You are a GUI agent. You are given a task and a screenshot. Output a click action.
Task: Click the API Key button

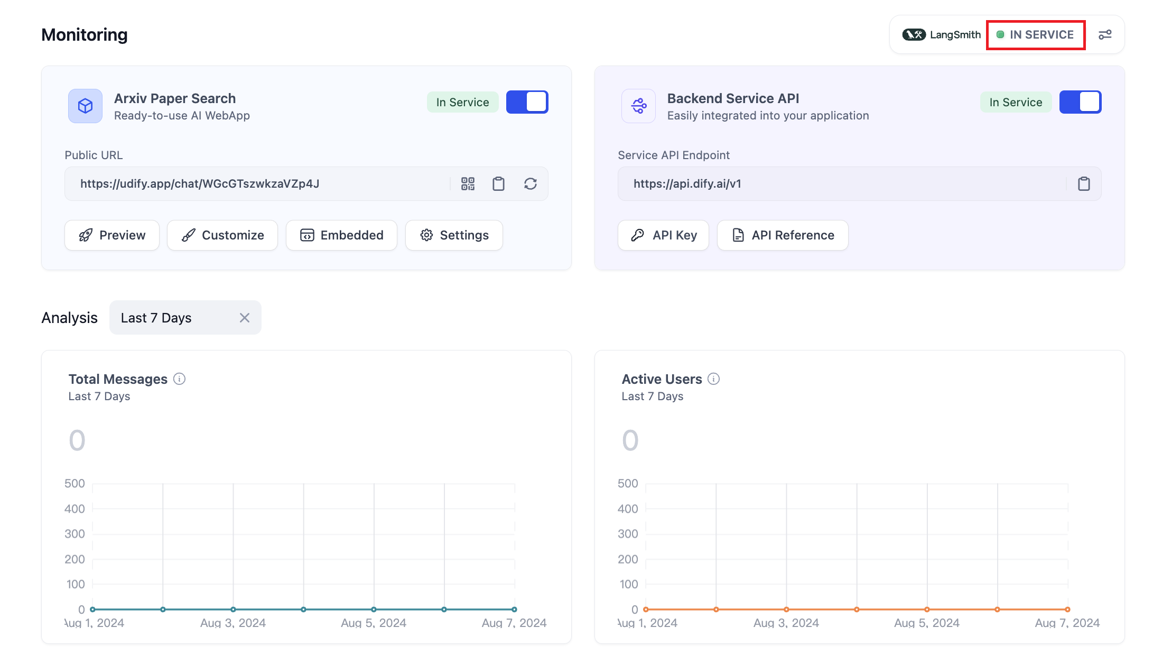[664, 235]
